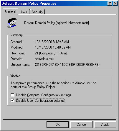Click the Unique name GUID value
Image resolution: width=119 pixels, height=131 pixels.
click(x=67, y=65)
